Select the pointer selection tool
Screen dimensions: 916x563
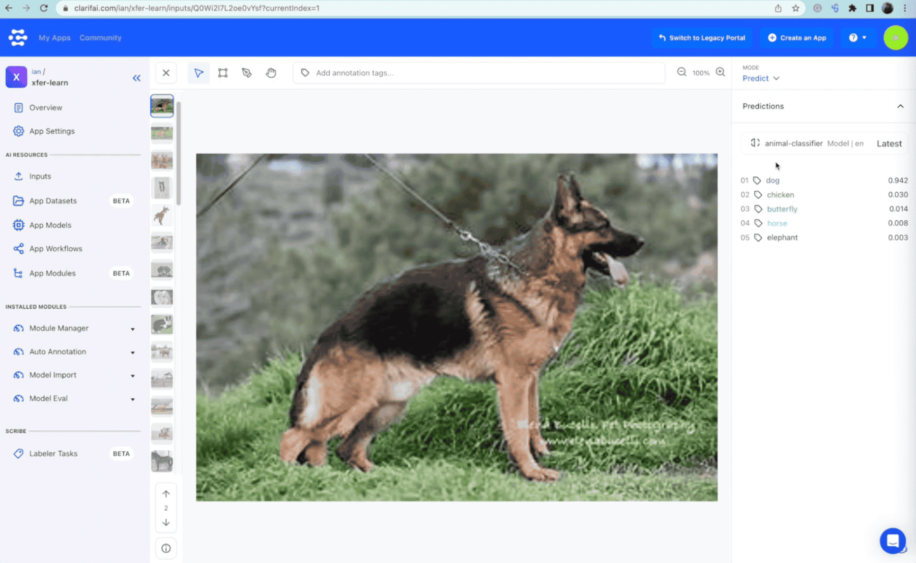point(198,73)
